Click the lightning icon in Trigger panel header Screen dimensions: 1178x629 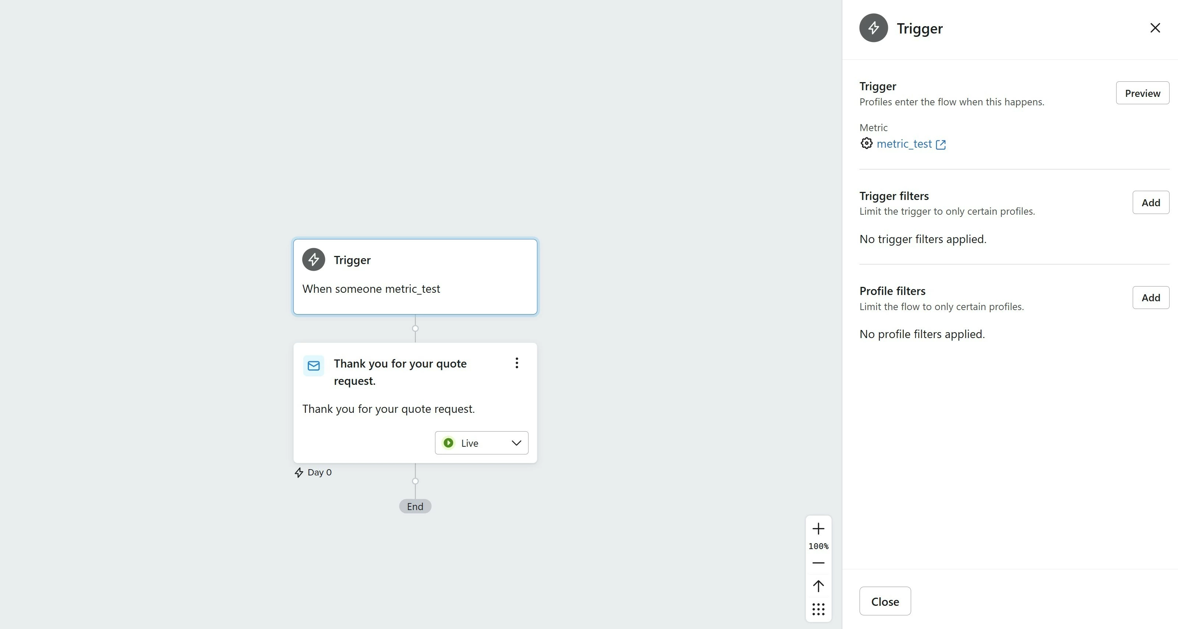(x=874, y=28)
